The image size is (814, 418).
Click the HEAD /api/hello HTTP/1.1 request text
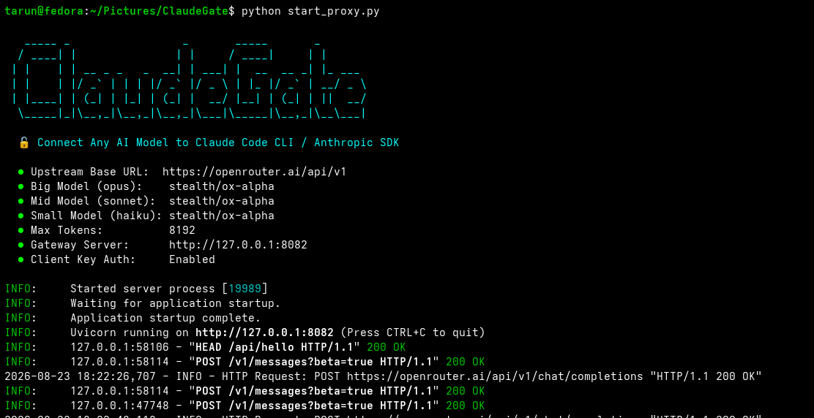click(x=275, y=346)
